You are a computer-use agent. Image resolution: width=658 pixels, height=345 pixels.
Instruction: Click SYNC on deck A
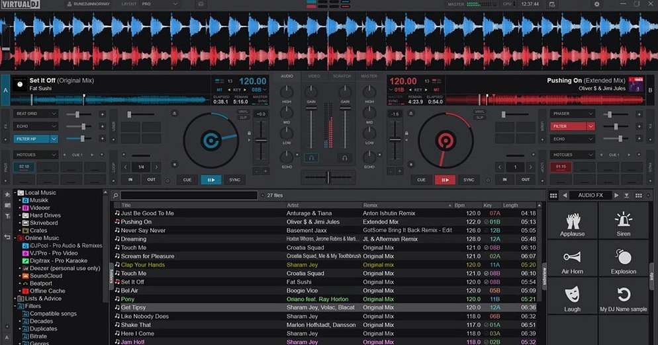(234, 180)
